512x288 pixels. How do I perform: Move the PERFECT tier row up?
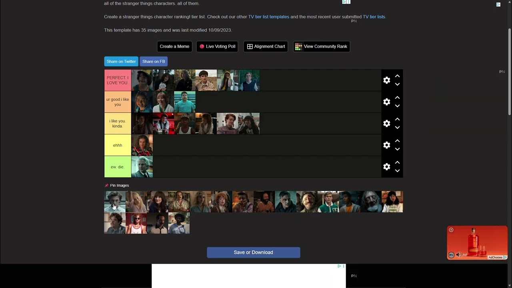[x=397, y=76]
